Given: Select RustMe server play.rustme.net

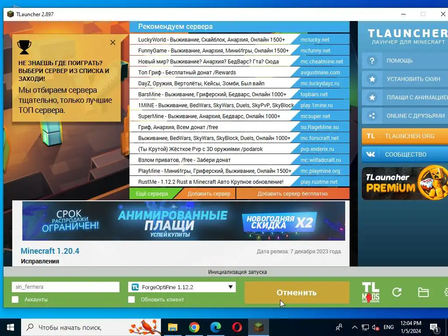Looking at the screenshot, I should coord(239,182).
